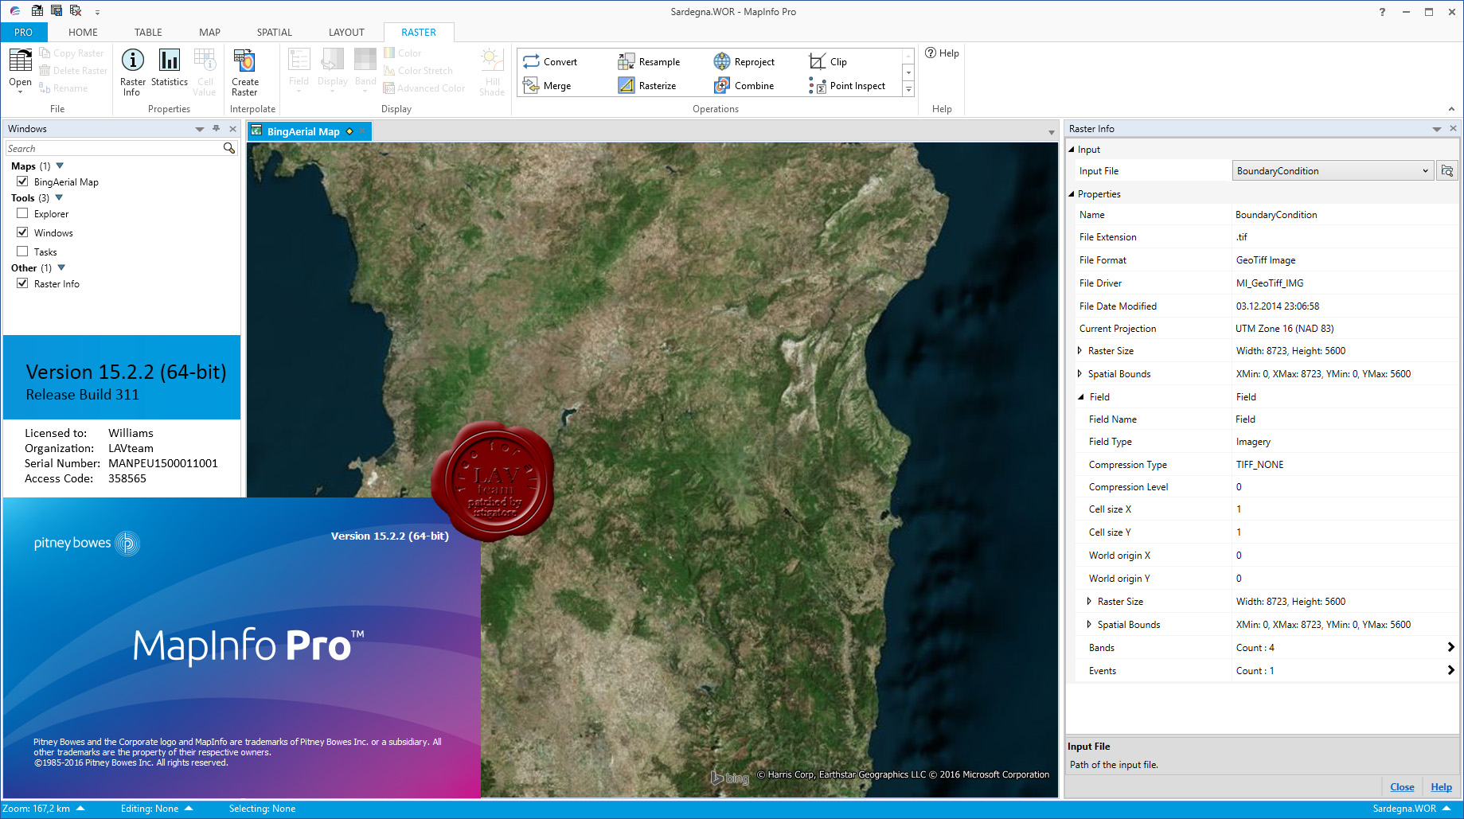Click the search magnifier in Windows panel

pyautogui.click(x=229, y=148)
